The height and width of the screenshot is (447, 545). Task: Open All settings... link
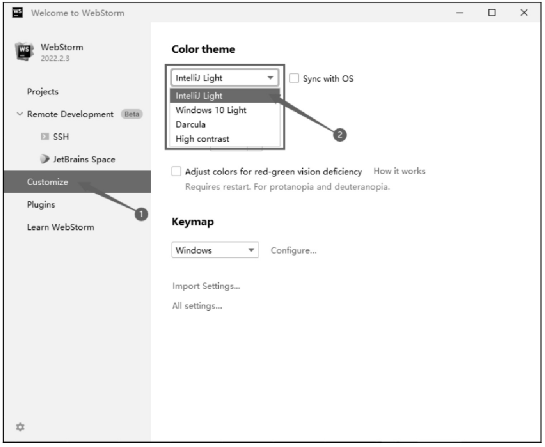pyautogui.click(x=197, y=306)
